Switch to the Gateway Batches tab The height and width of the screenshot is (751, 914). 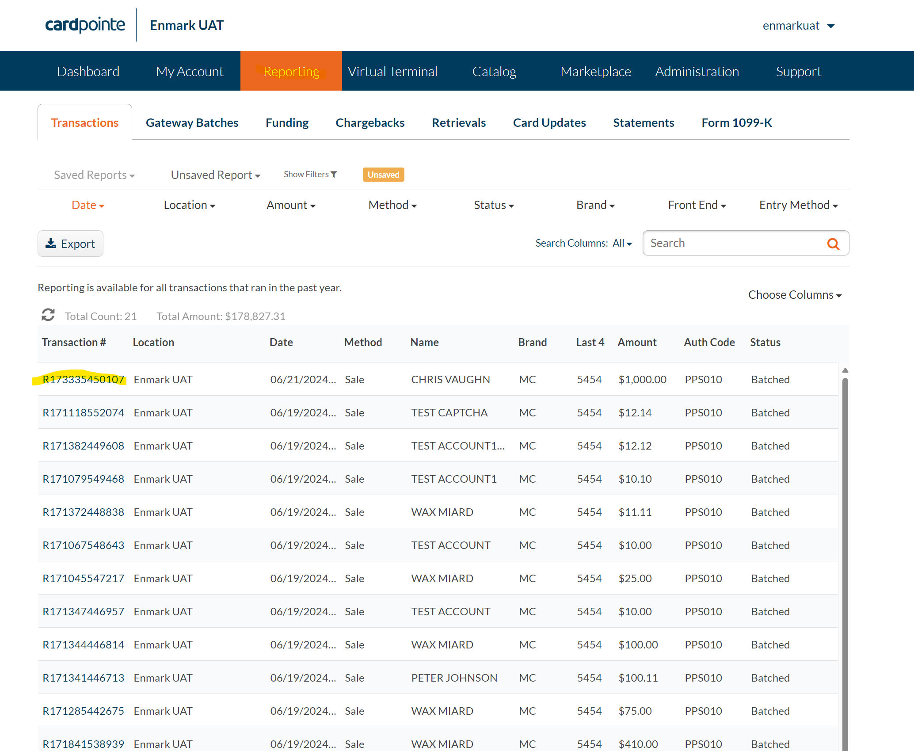point(192,122)
